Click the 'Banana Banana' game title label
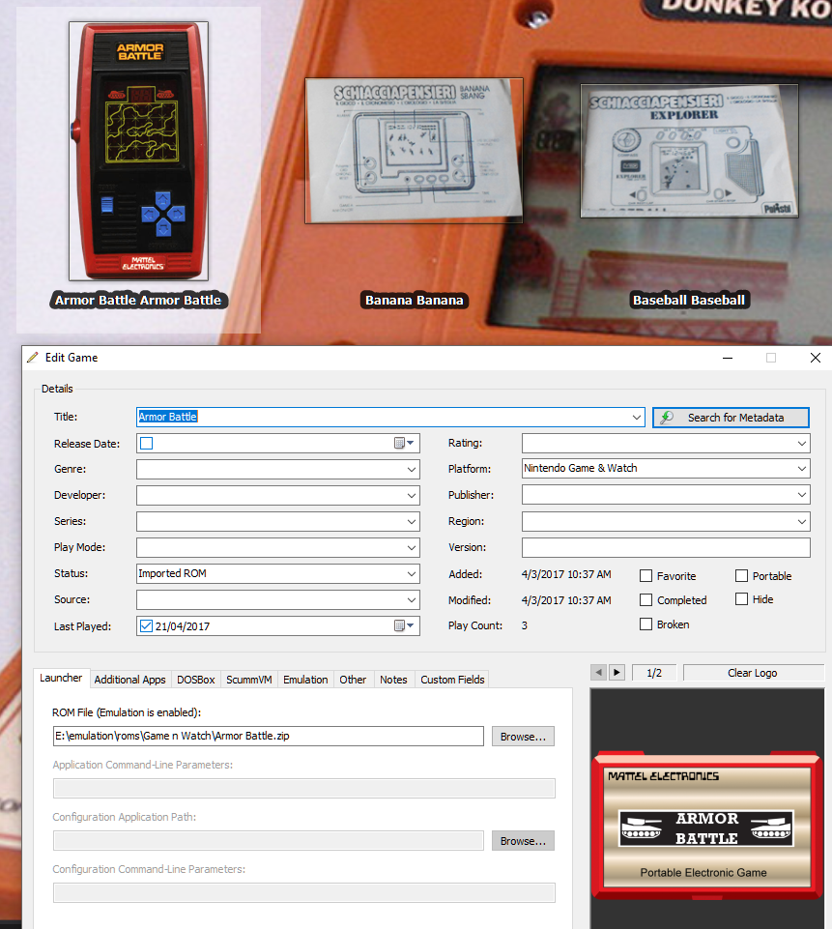832x929 pixels. coord(414,301)
